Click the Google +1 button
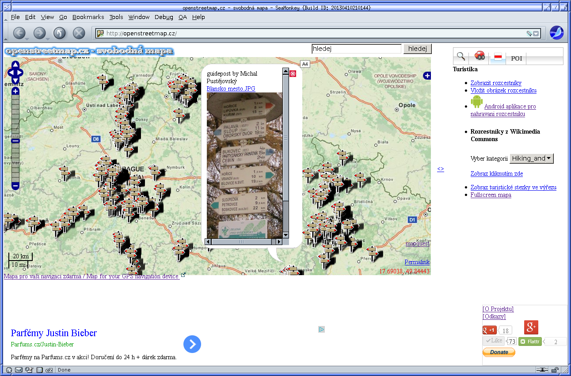This screenshot has height=376, width=571. click(490, 330)
